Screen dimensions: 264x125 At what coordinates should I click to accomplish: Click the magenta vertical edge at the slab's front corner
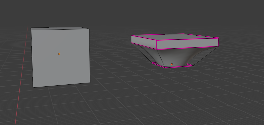[x=157, y=45]
